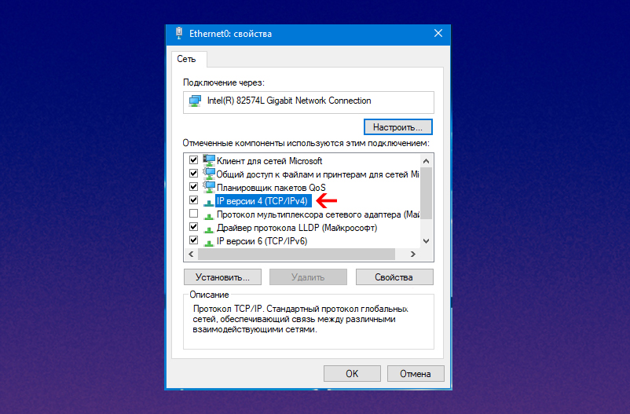
Task: Click the Ethernet0 title bar network icon
Action: click(x=179, y=33)
